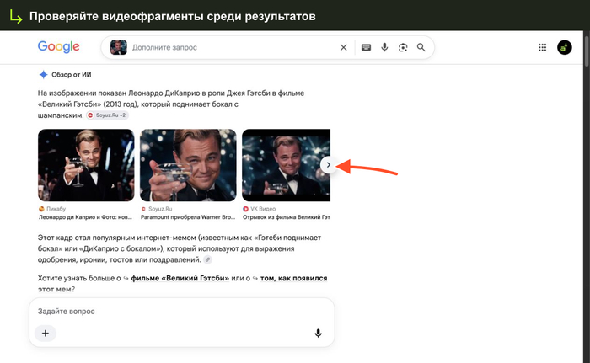Click the uploaded image thumbnail in search box

click(119, 47)
